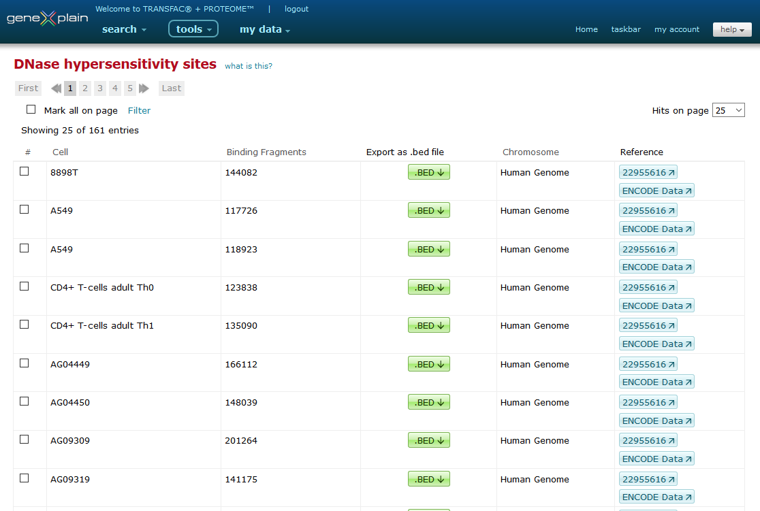Open reference 22955616 for AG09309
Viewport: 760px width, 511px height.
click(648, 441)
